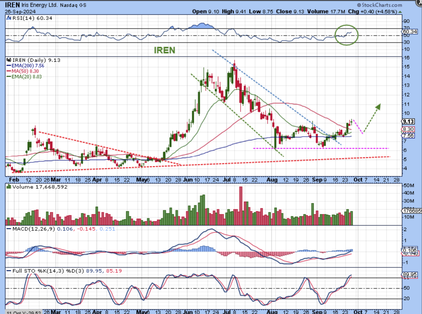Click the Iris Energy Ltd. company name
Viewport: 422px width, 314px height.
[x=39, y=5]
